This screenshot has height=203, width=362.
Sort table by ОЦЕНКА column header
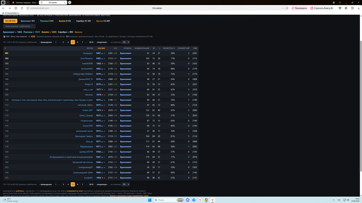101,48
